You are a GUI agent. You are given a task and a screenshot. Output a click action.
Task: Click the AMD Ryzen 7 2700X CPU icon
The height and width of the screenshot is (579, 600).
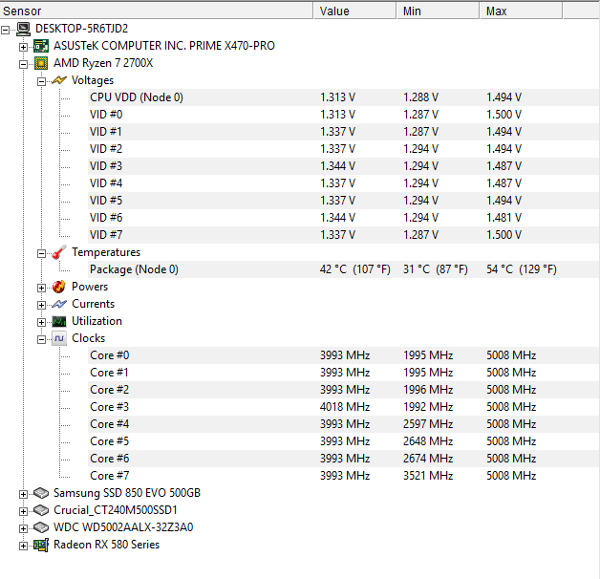tap(41, 63)
